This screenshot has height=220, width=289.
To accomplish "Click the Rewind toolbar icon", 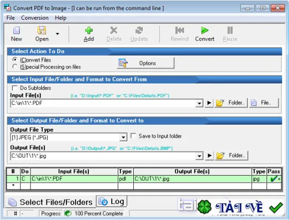I will pos(179,31).
